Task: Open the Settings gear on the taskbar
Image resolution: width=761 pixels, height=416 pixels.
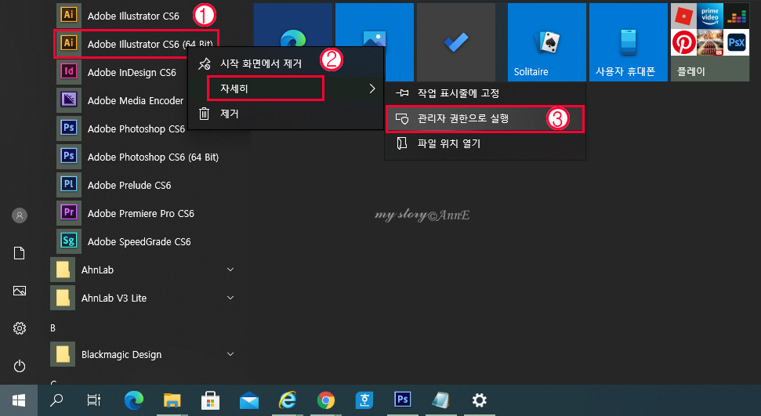Action: [x=479, y=400]
